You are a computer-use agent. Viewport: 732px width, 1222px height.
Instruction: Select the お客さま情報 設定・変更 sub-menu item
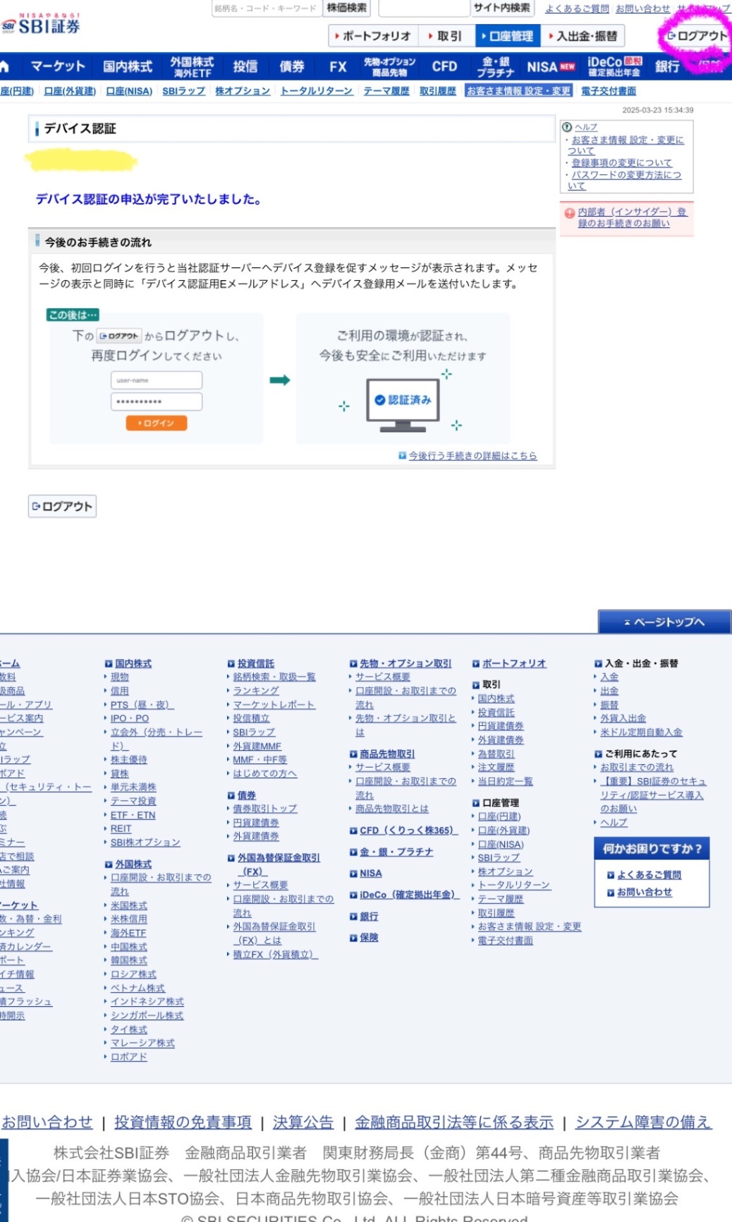pyautogui.click(x=518, y=92)
